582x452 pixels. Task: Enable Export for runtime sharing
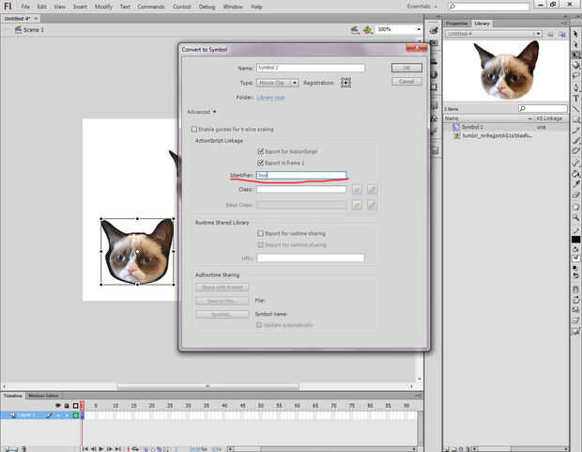[260, 233]
